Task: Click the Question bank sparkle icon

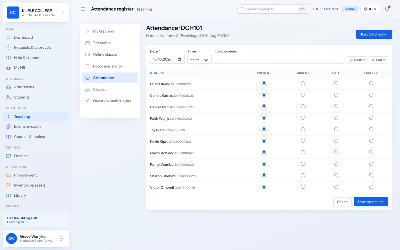Action: [87, 101]
